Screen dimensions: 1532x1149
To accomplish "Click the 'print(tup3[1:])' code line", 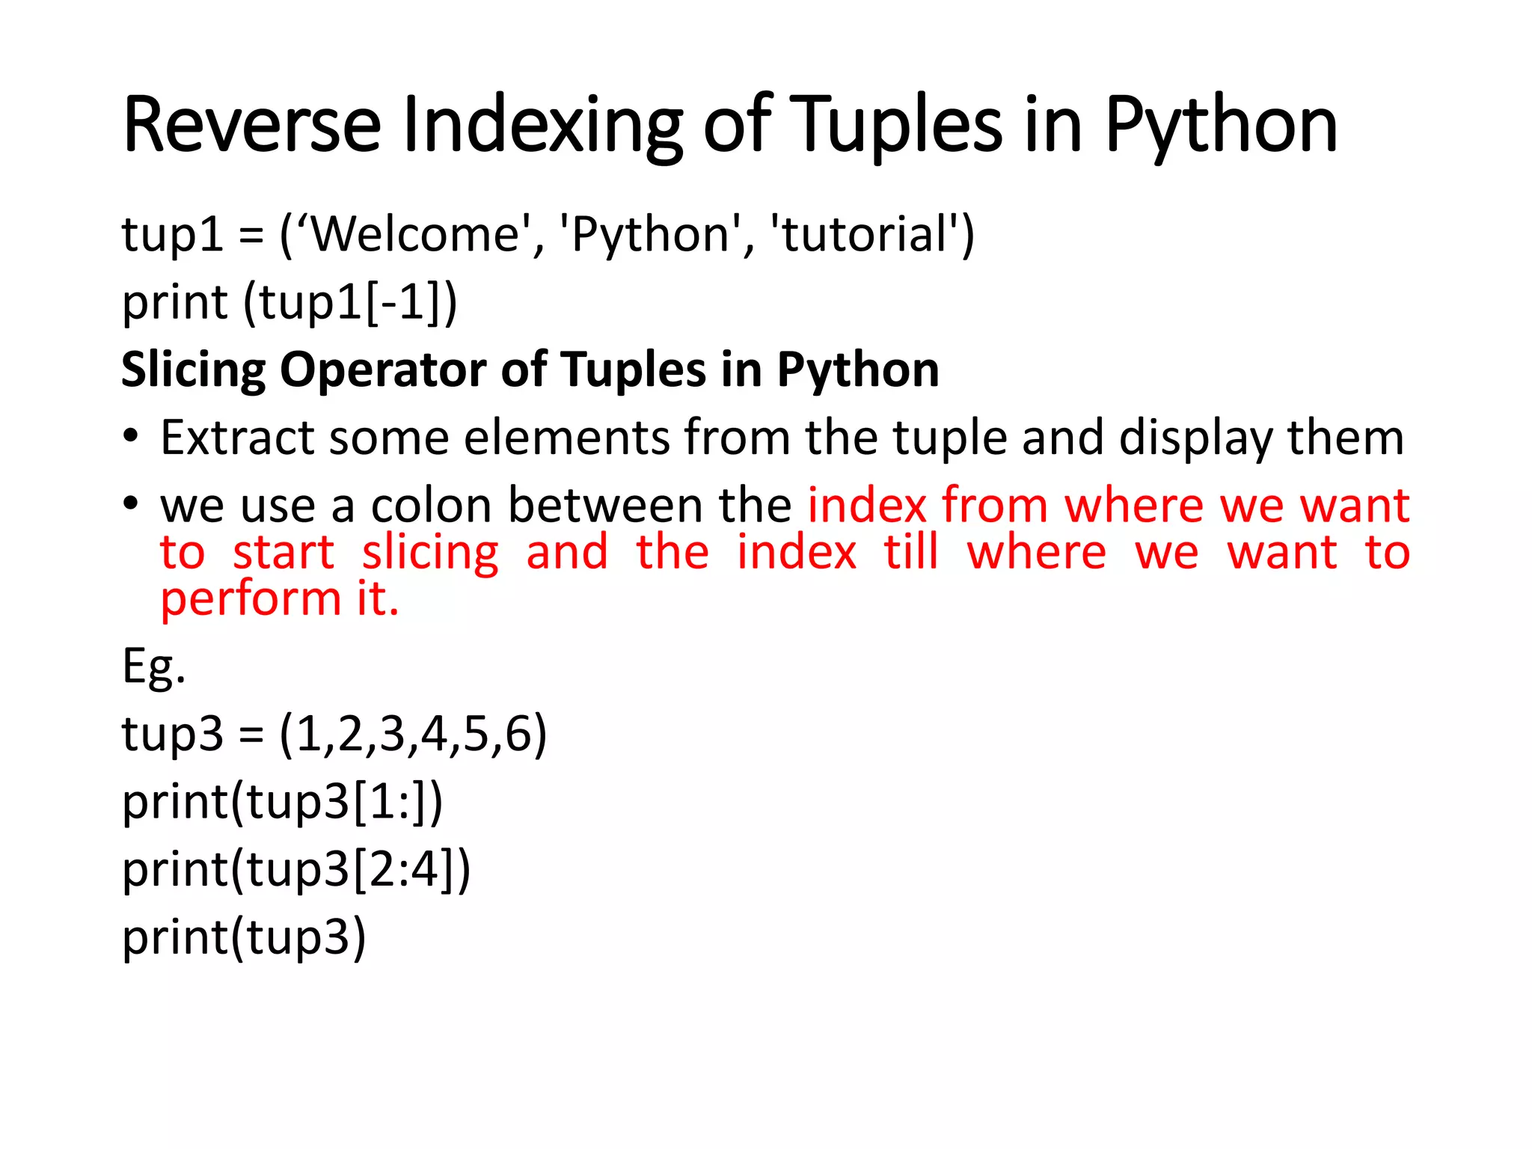I will pos(282,802).
